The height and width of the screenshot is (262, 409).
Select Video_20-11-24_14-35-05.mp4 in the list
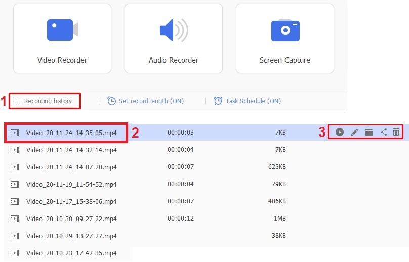(x=71, y=133)
